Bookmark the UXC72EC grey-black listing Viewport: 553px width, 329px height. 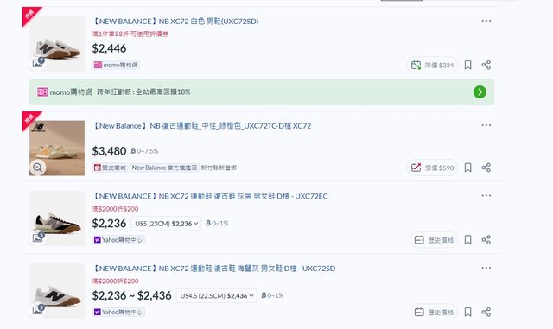467,240
